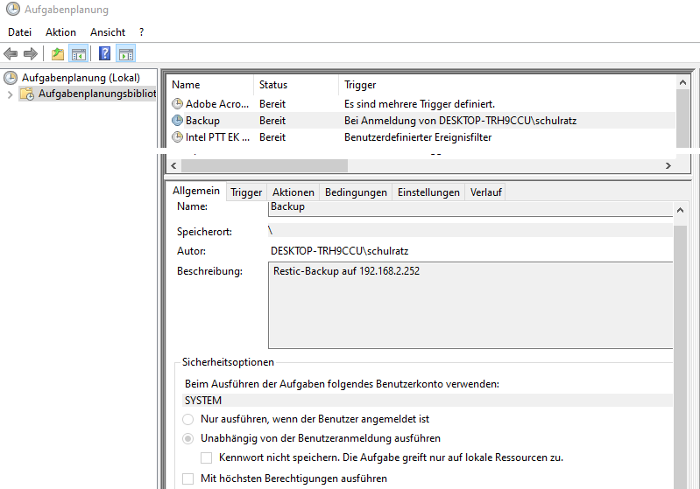This screenshot has width=700, height=489.
Task: Open the Bedingungen tab
Action: point(356,192)
